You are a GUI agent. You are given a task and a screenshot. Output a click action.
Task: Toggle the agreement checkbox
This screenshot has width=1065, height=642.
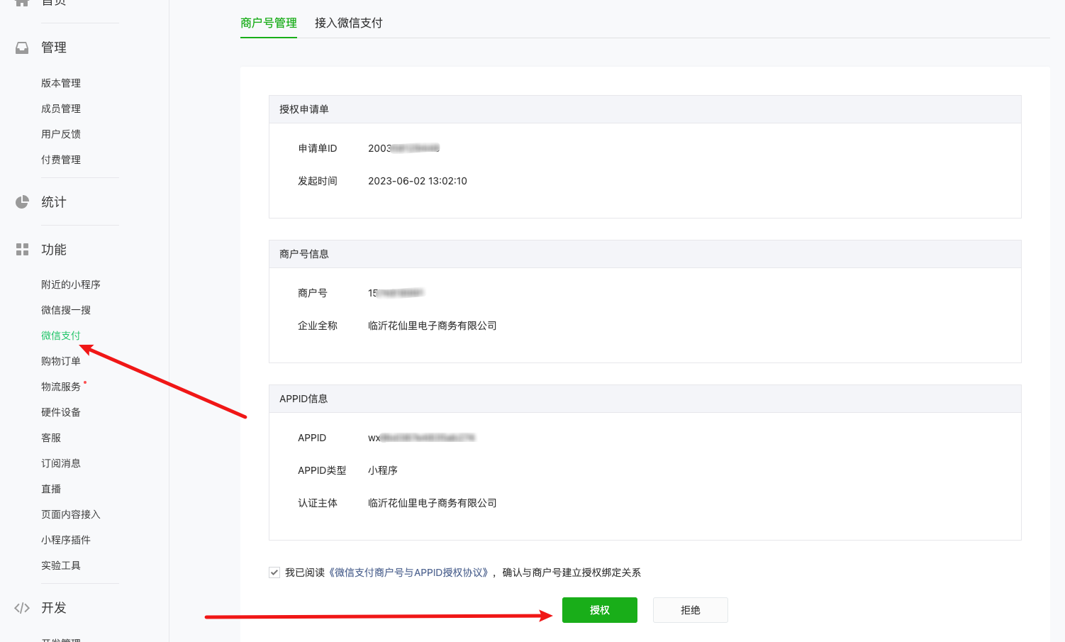[274, 572]
